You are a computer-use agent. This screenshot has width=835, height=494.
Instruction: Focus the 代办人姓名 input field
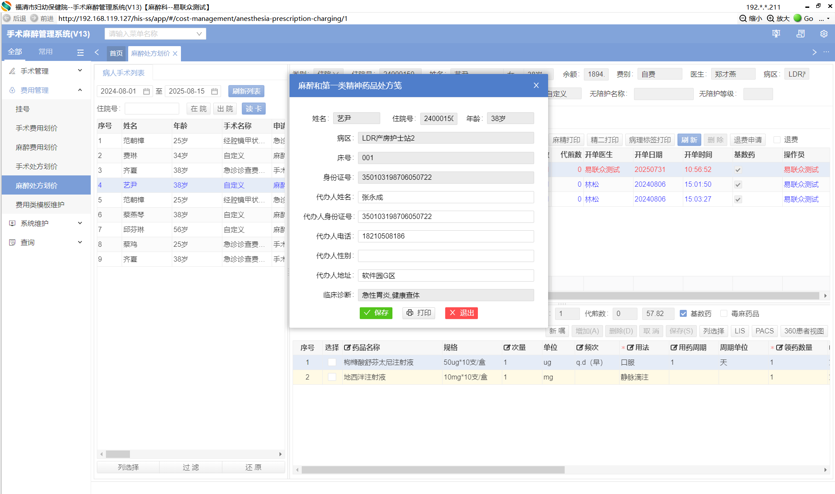(x=446, y=197)
